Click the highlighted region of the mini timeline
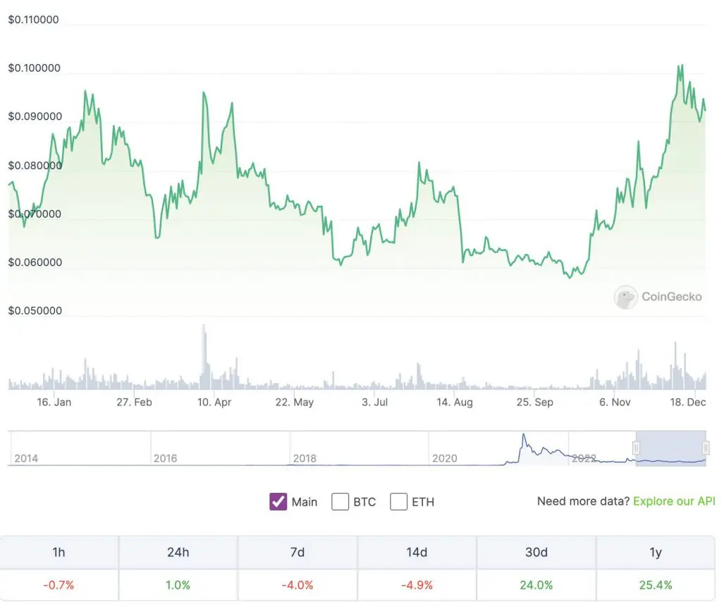 point(670,449)
